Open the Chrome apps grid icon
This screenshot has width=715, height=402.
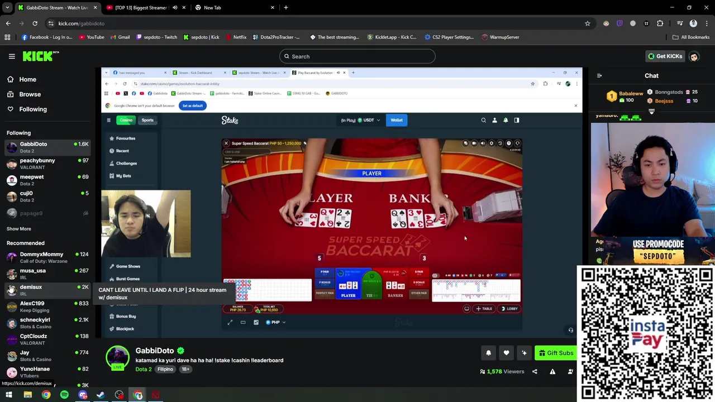click(x=7, y=37)
